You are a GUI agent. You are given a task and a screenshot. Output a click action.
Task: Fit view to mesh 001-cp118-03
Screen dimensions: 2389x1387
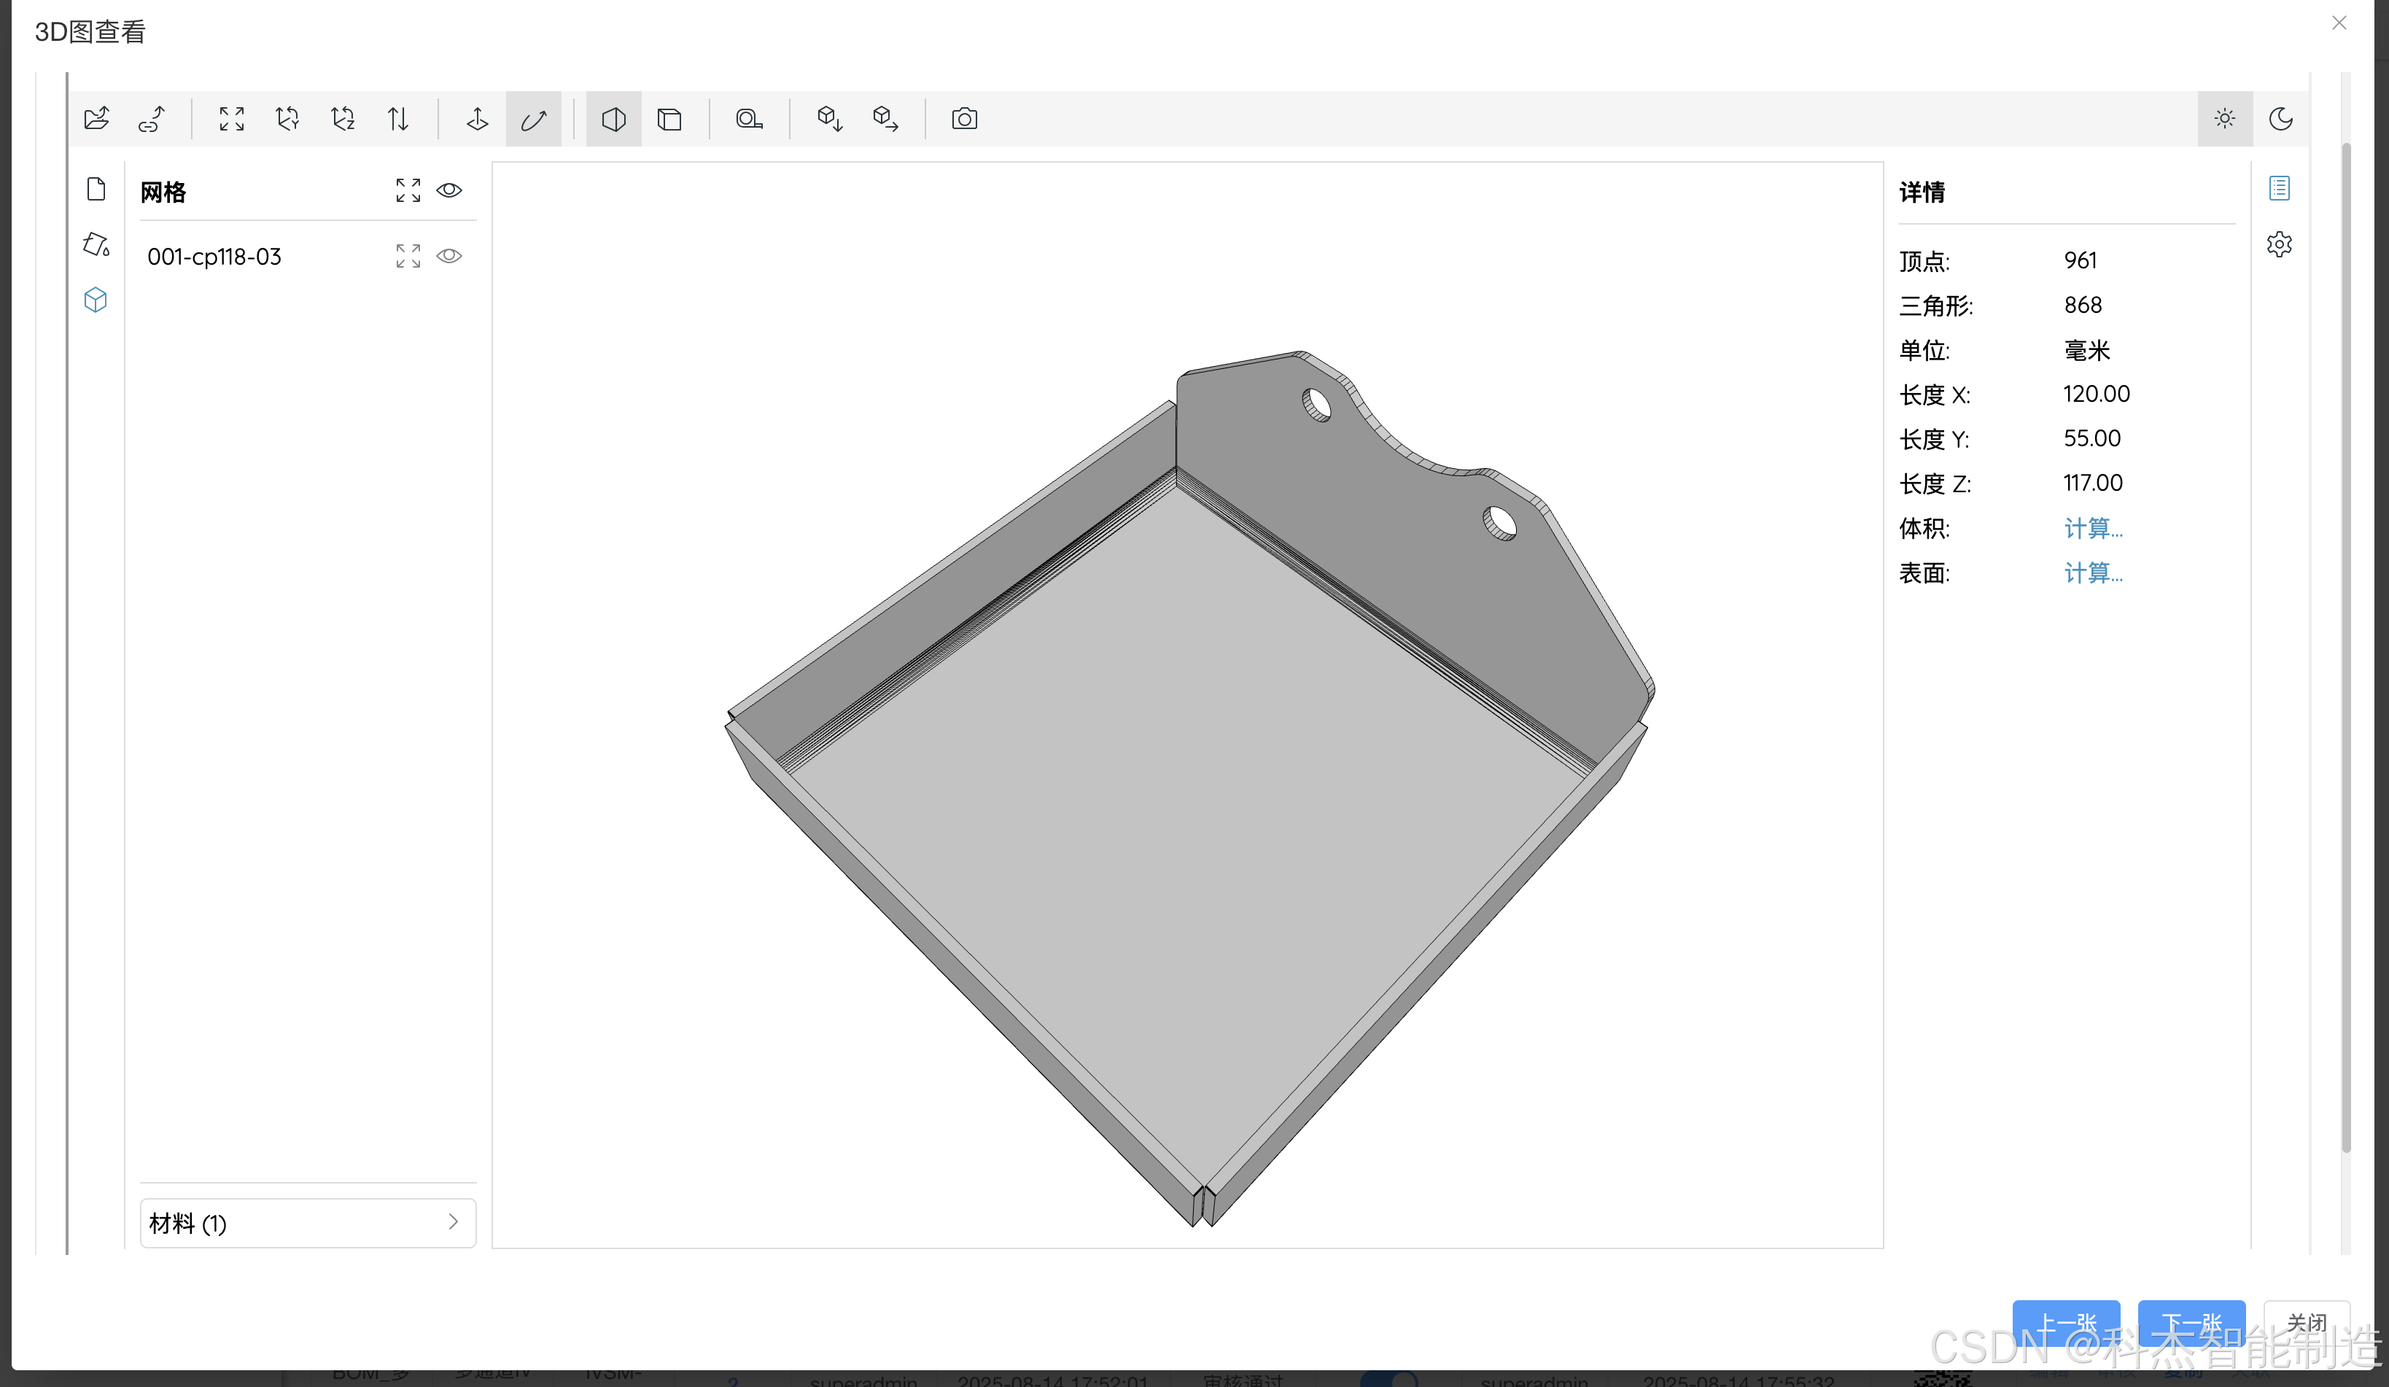coord(408,255)
